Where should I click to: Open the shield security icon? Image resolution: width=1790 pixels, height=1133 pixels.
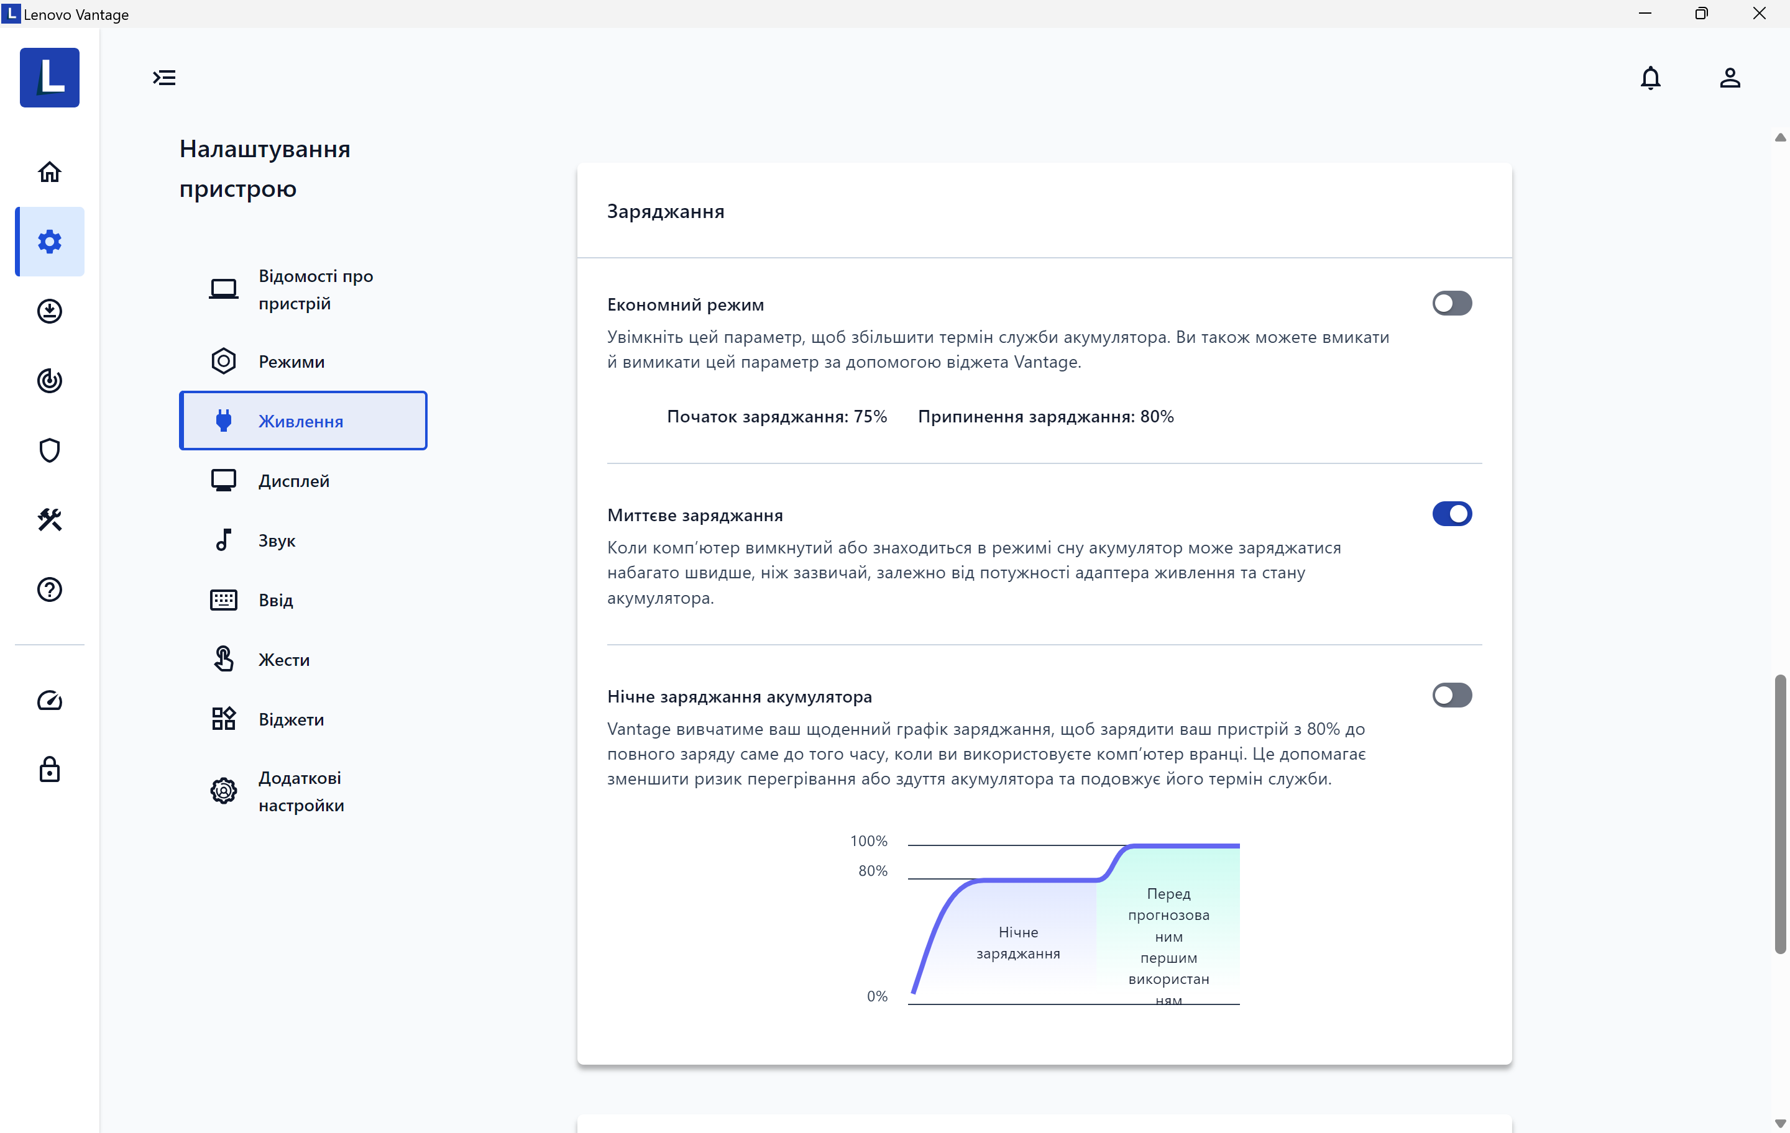tap(49, 450)
